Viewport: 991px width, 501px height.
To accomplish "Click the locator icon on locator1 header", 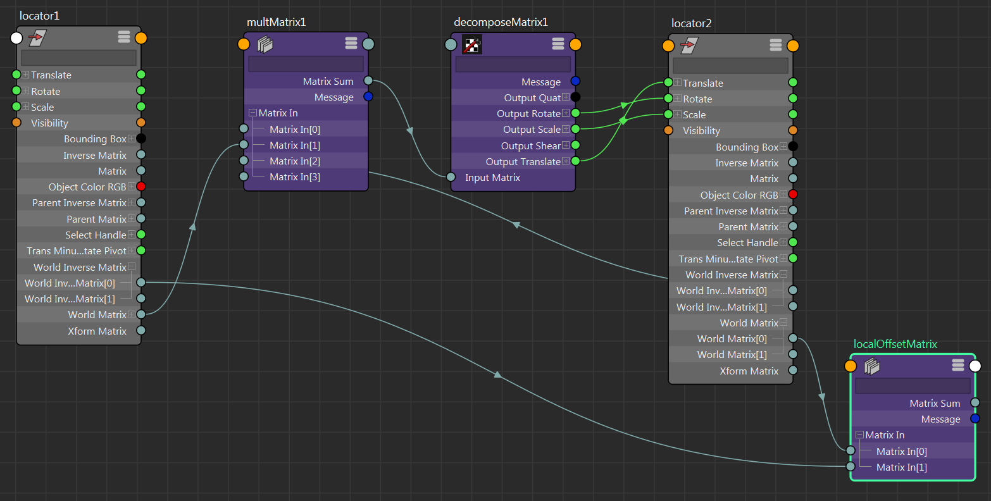I will pyautogui.click(x=36, y=37).
